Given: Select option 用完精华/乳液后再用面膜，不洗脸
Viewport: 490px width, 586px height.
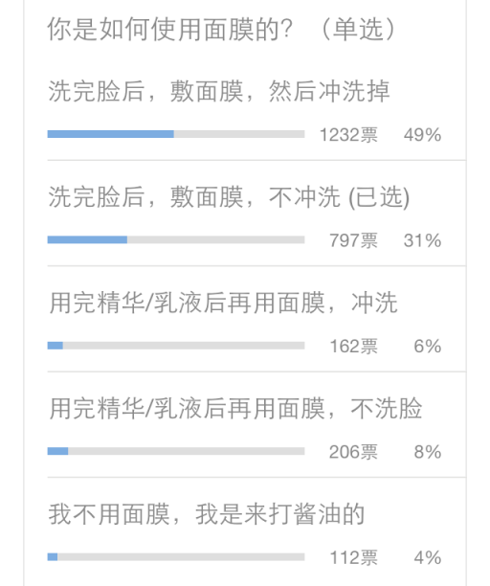Looking at the screenshot, I should point(235,408).
